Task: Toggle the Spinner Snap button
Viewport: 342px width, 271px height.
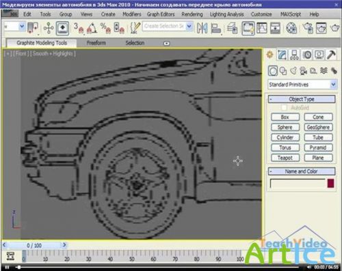Action: coord(119,28)
